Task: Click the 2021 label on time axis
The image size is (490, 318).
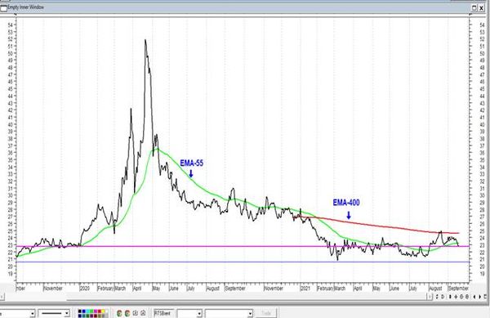Action: tap(305, 289)
